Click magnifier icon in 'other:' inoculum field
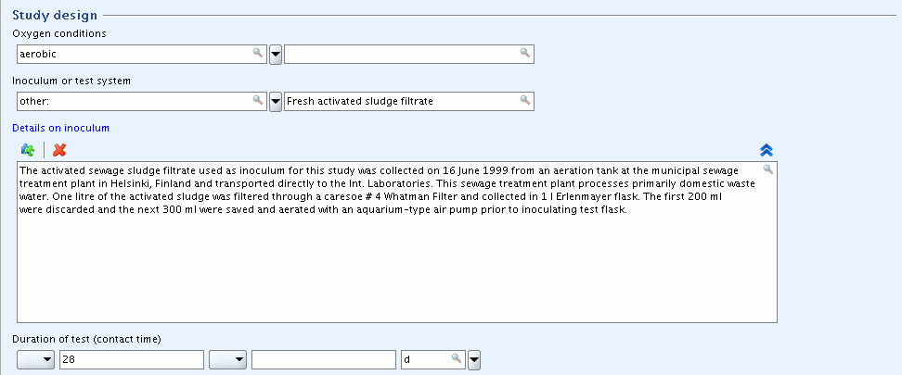The width and height of the screenshot is (902, 375). pos(258,100)
